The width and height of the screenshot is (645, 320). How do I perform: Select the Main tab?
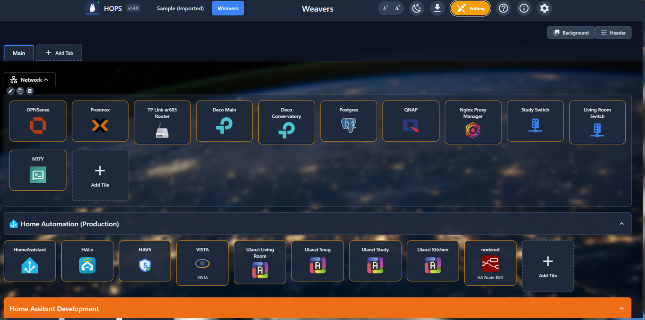19,53
